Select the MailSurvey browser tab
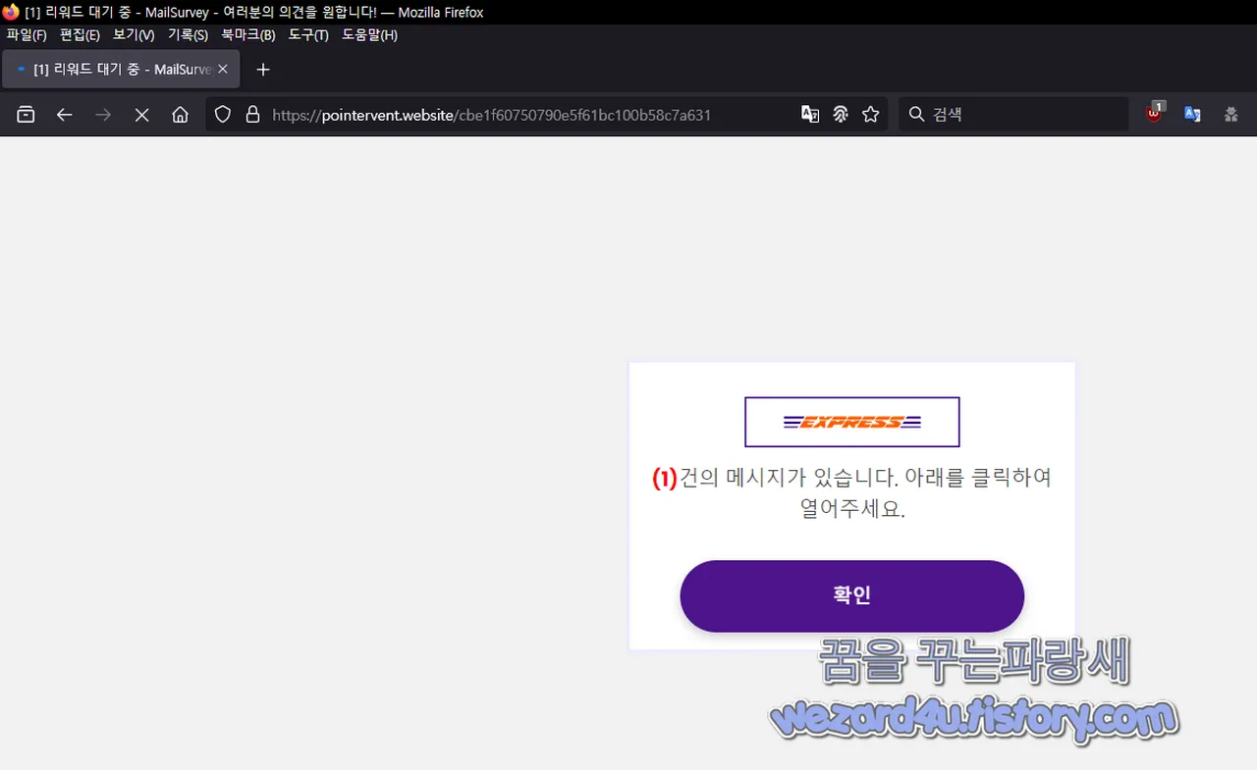The height and width of the screenshot is (770, 1257). (x=122, y=70)
